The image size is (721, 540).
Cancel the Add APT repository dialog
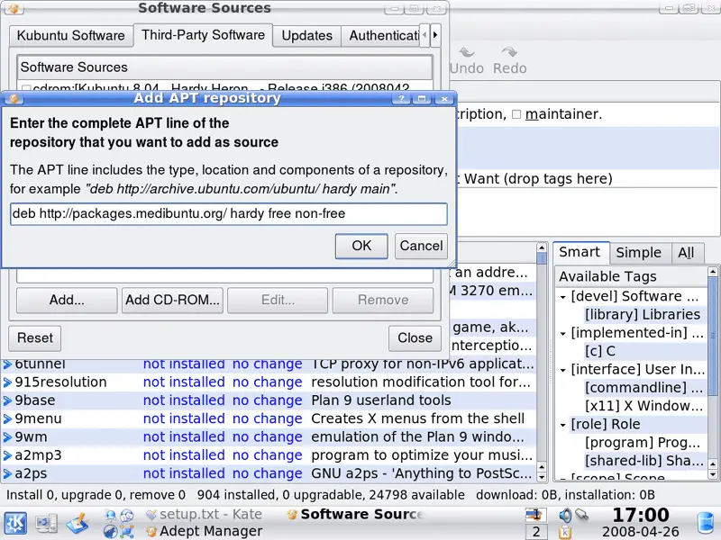[x=421, y=246]
